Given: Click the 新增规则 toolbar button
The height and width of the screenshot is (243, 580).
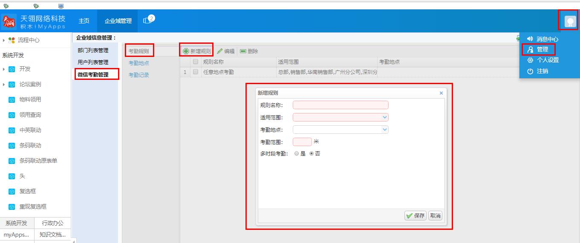Looking at the screenshot, I should pos(197,51).
